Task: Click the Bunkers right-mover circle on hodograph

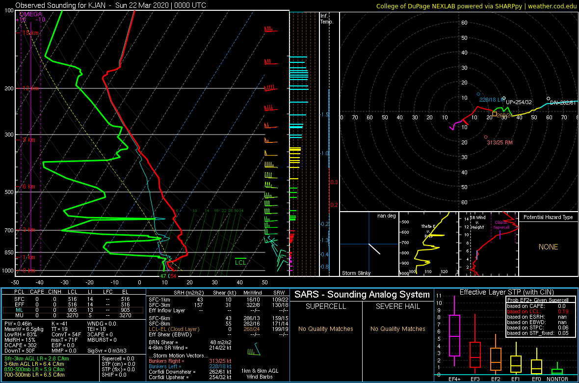Action: click(486, 137)
